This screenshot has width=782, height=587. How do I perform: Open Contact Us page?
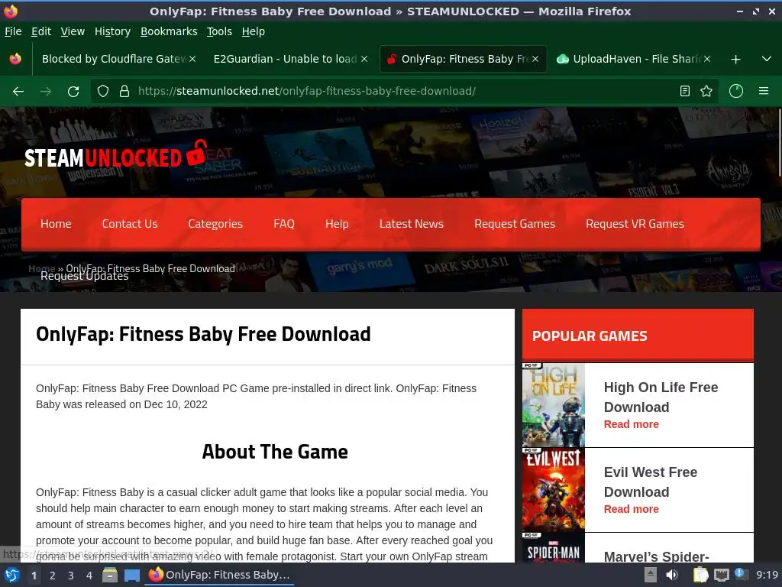pos(130,224)
